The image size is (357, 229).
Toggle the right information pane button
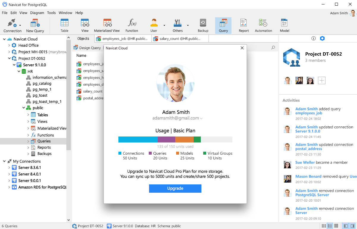(352, 226)
